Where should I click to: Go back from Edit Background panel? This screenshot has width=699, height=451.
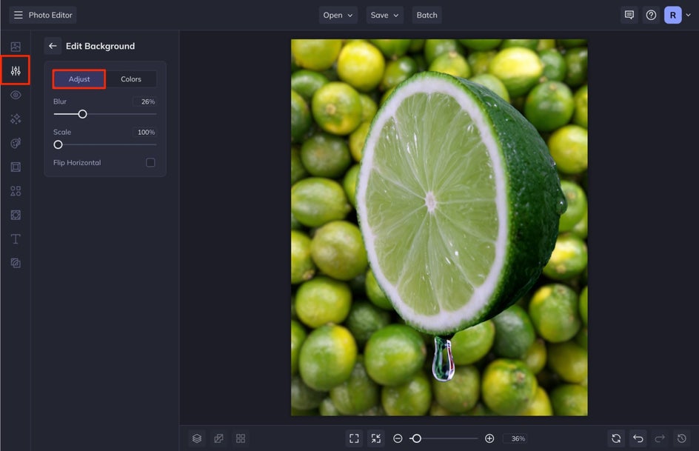click(x=53, y=46)
